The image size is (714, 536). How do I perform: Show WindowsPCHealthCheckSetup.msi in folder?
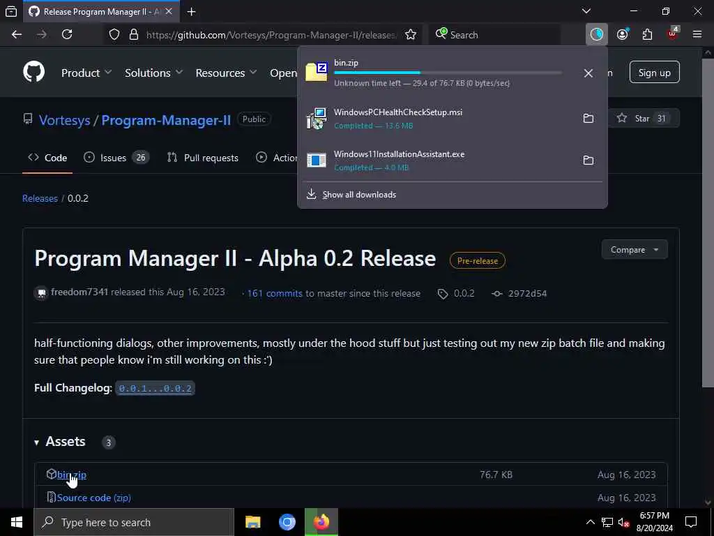pyautogui.click(x=588, y=119)
